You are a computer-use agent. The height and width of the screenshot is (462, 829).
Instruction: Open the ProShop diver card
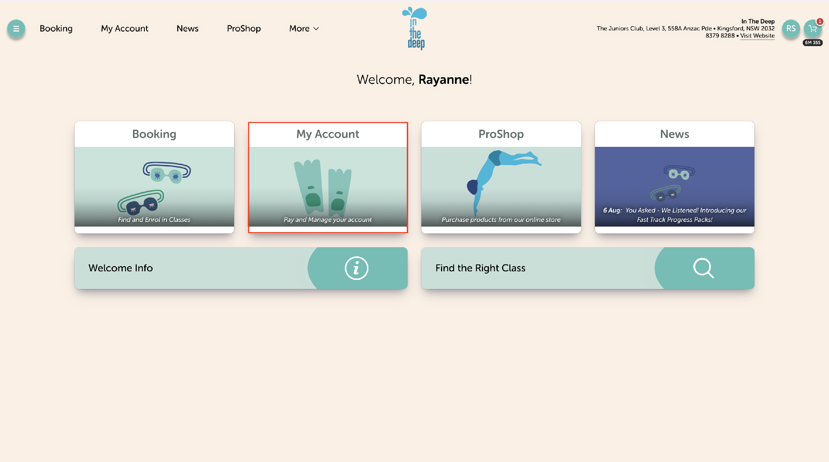[501, 177]
